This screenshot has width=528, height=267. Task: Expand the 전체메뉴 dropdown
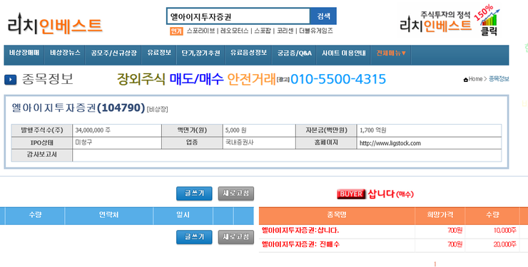pos(391,53)
